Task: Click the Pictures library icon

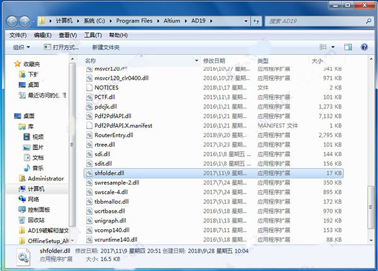Action: 26,147
